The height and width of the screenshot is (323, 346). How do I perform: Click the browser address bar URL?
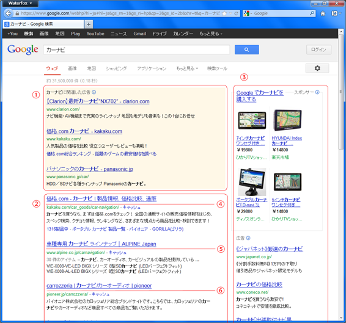click(120, 13)
